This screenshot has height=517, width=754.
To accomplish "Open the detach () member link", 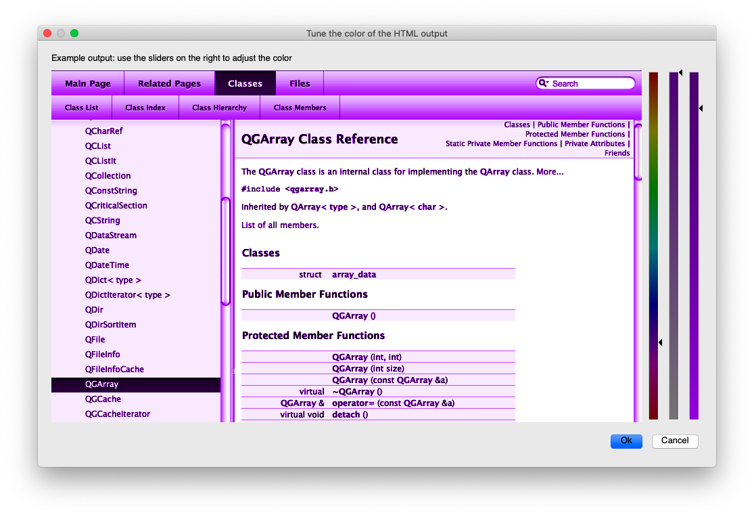I will pos(346,415).
